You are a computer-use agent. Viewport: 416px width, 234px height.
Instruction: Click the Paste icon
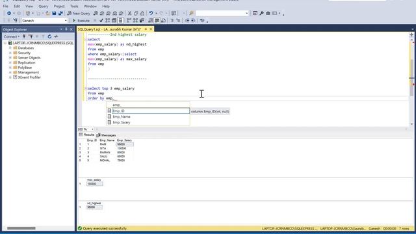point(142,13)
